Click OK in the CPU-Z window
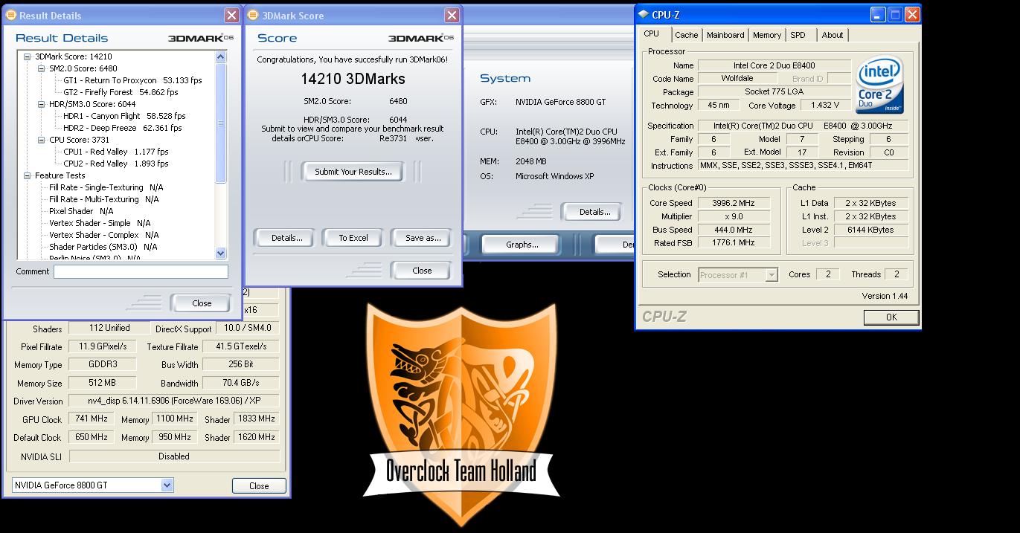 pyautogui.click(x=891, y=317)
